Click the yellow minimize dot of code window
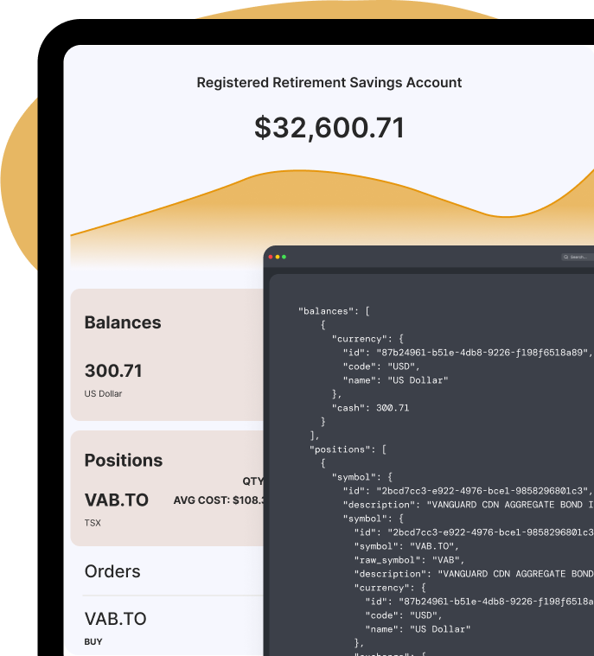 pyautogui.click(x=278, y=257)
